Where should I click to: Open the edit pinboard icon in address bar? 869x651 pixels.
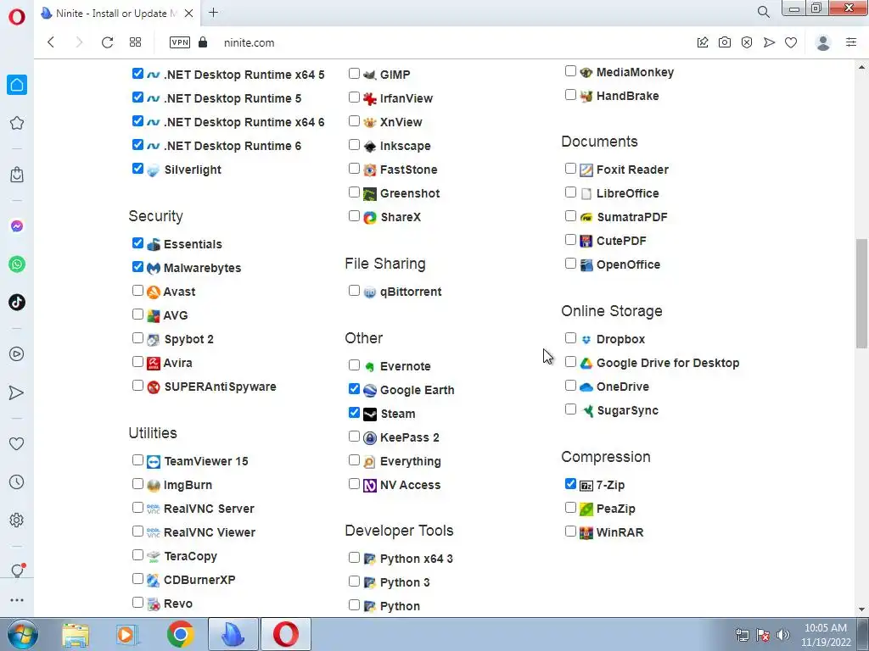click(x=702, y=42)
